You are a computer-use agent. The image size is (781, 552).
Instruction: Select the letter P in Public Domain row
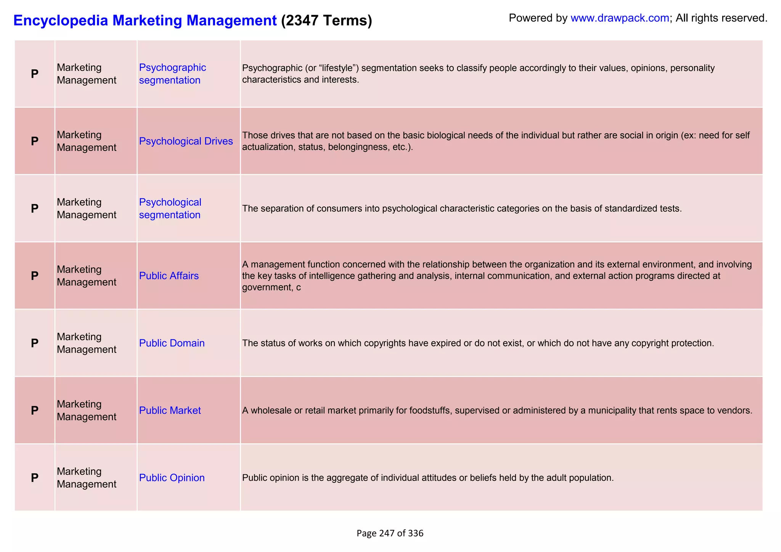(35, 343)
